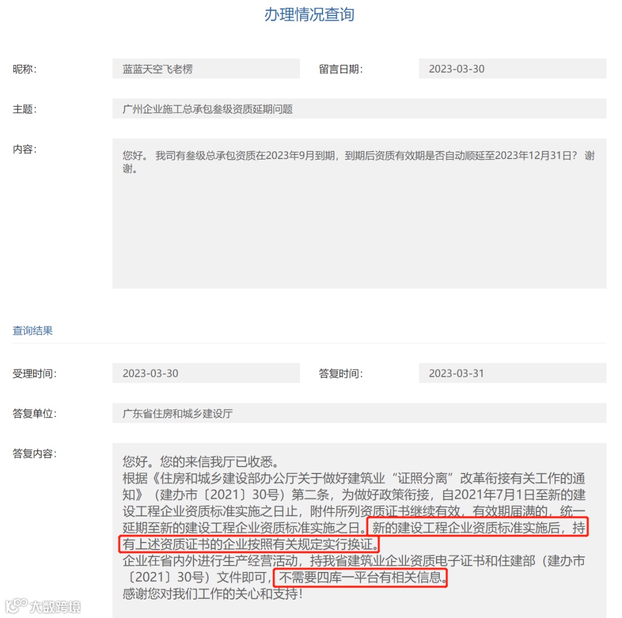Open the 查询结果 section heading
622x618 pixels.
point(32,331)
